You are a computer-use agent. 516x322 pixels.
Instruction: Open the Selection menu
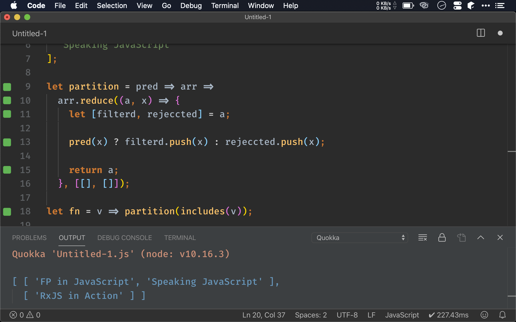point(112,6)
